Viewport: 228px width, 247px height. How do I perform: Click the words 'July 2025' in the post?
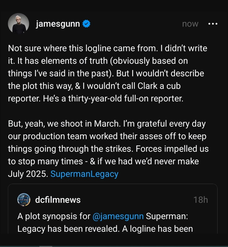click(x=28, y=174)
